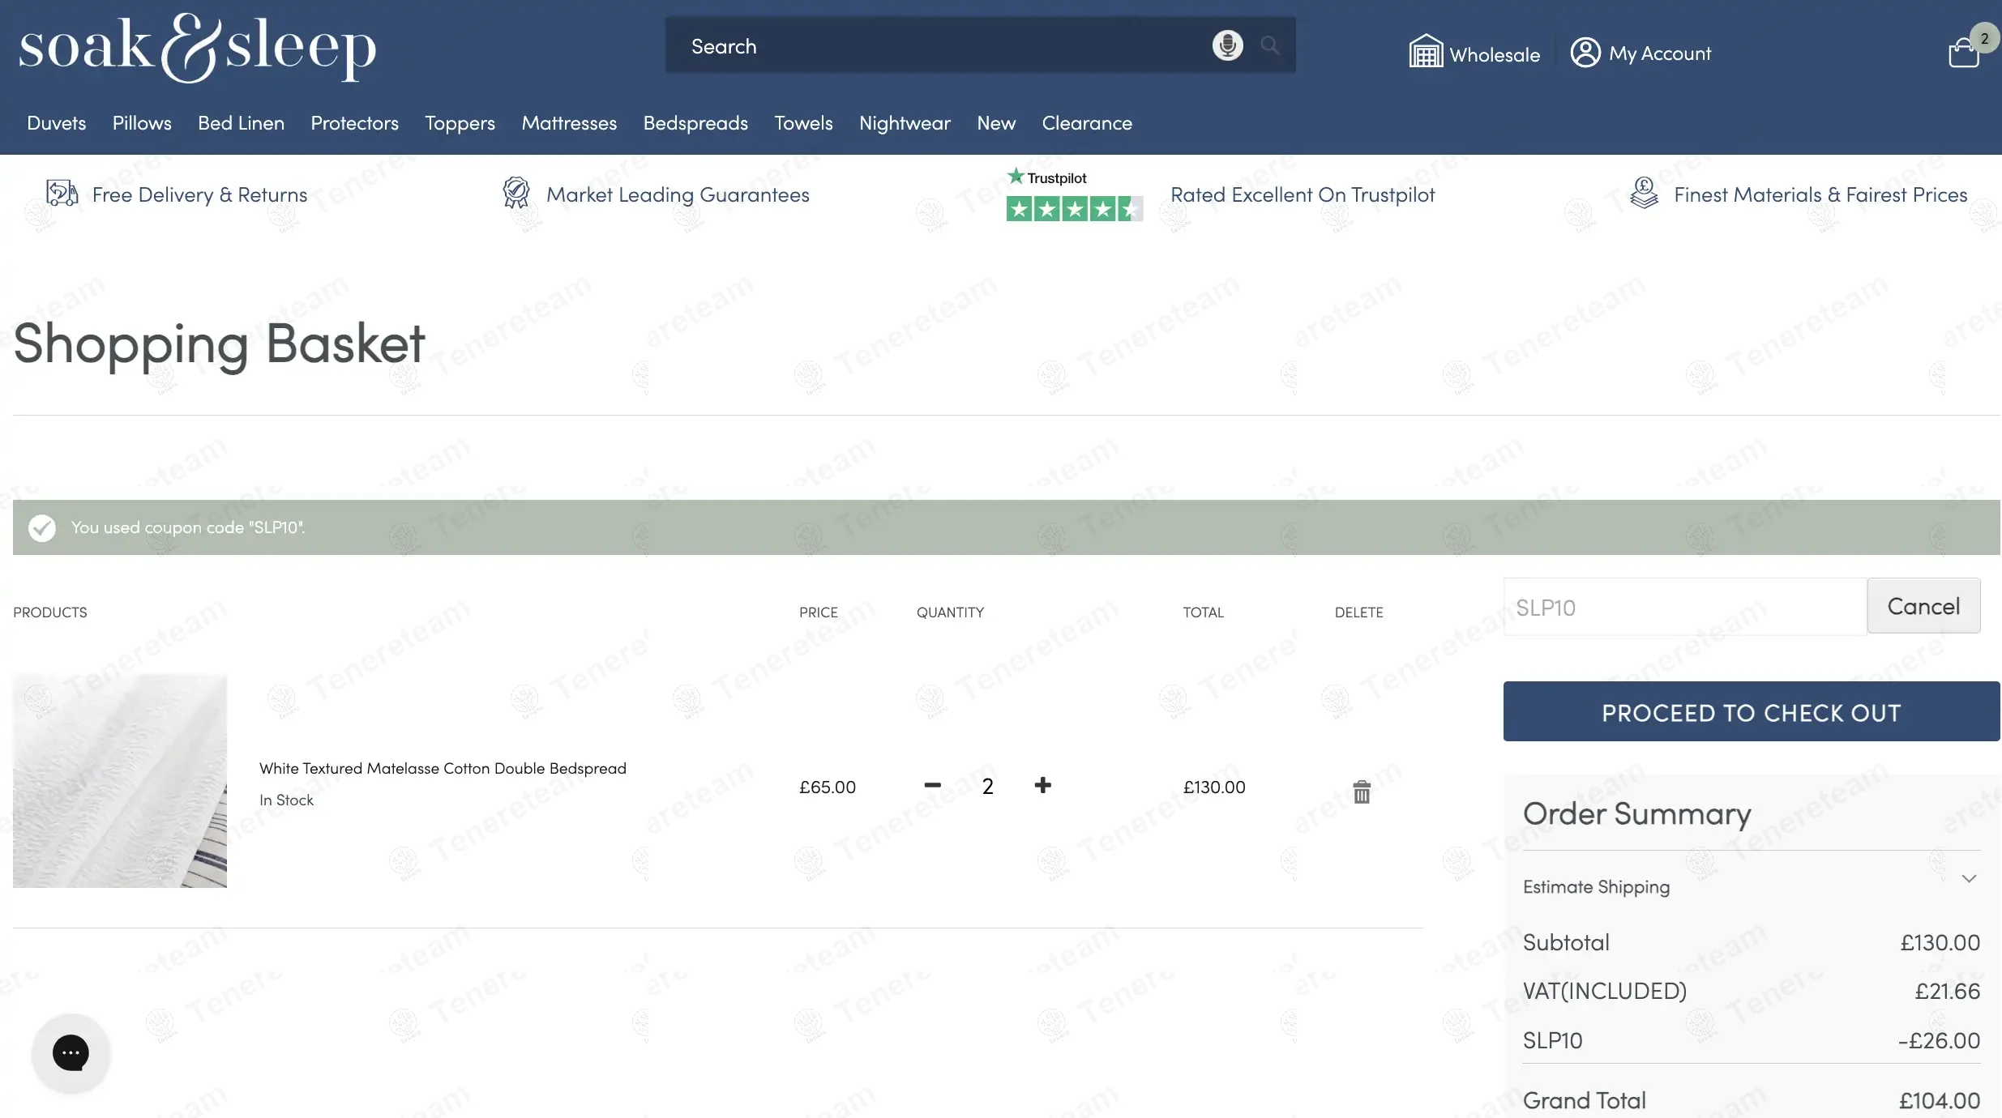
Task: Open the Toppers menu
Action: click(x=460, y=123)
